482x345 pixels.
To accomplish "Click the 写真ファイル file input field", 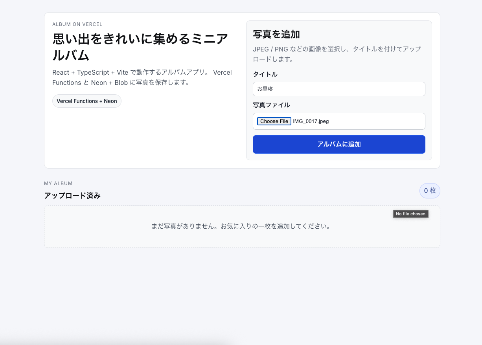I will coord(373,121).
